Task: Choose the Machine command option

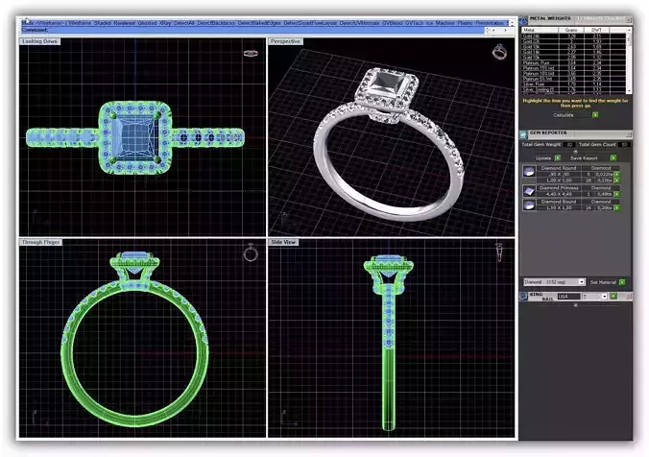Action: [445, 23]
